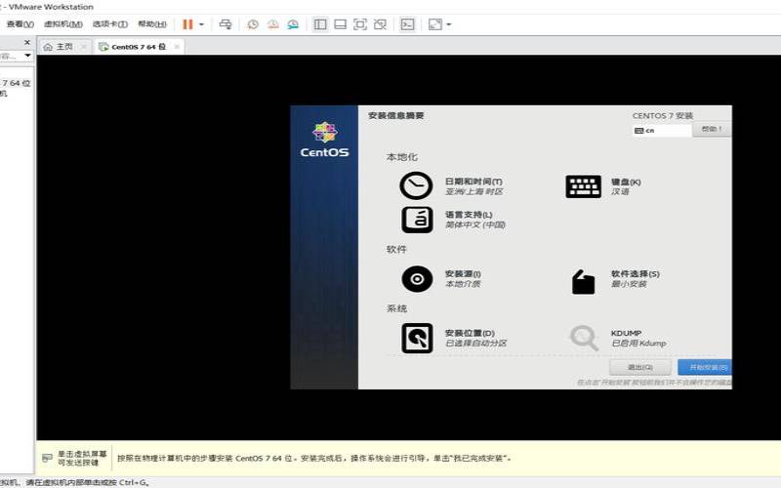Open the 虚拟机(M) menu

(x=63, y=24)
